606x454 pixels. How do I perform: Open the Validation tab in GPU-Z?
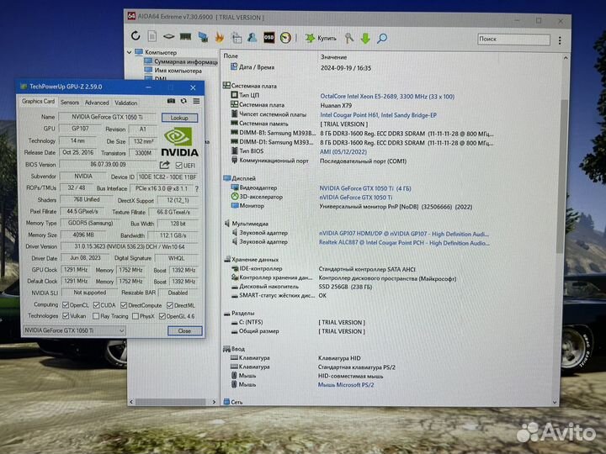point(126,103)
